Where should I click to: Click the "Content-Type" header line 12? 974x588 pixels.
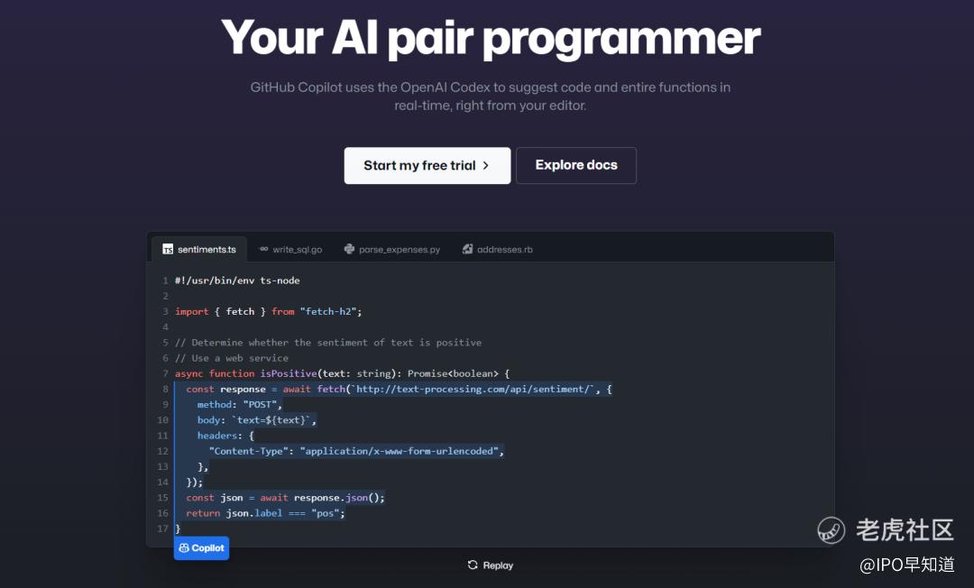tap(356, 452)
